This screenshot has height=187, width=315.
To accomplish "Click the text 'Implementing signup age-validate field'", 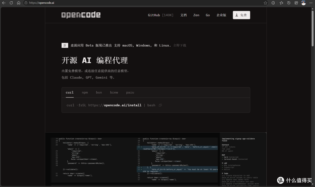I will click(x=238, y=140).
